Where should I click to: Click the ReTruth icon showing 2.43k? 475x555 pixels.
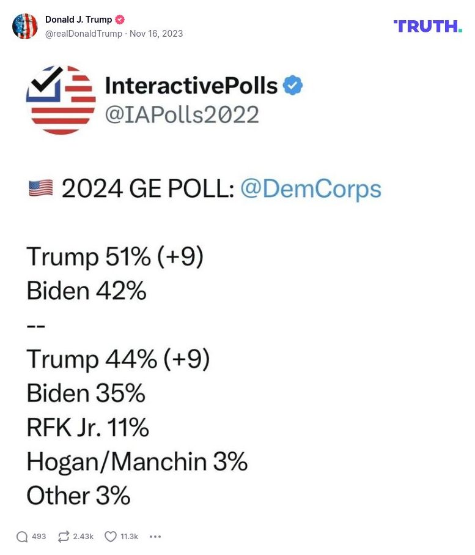pyautogui.click(x=64, y=536)
